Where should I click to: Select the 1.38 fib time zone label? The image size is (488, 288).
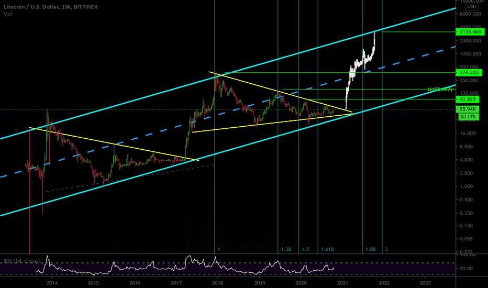[x=286, y=249]
